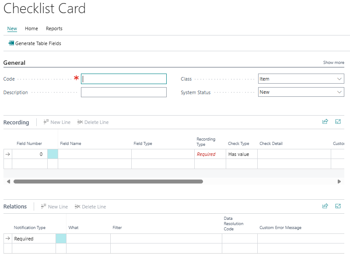Screen dimensions: 350x254
Task: Click the Notification Type column header
Action: (x=30, y=227)
